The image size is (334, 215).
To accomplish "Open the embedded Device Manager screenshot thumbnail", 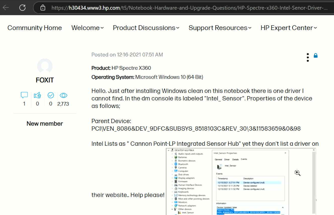I will [241, 182].
